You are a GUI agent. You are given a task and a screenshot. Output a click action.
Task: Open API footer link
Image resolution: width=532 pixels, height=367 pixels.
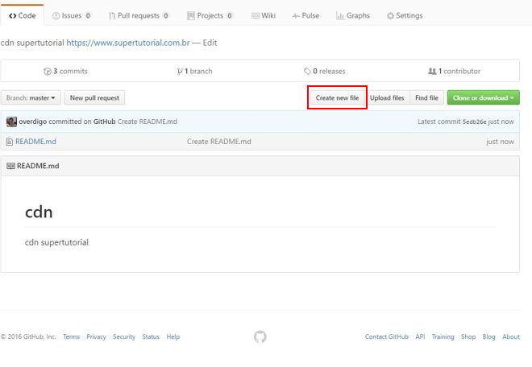420,336
